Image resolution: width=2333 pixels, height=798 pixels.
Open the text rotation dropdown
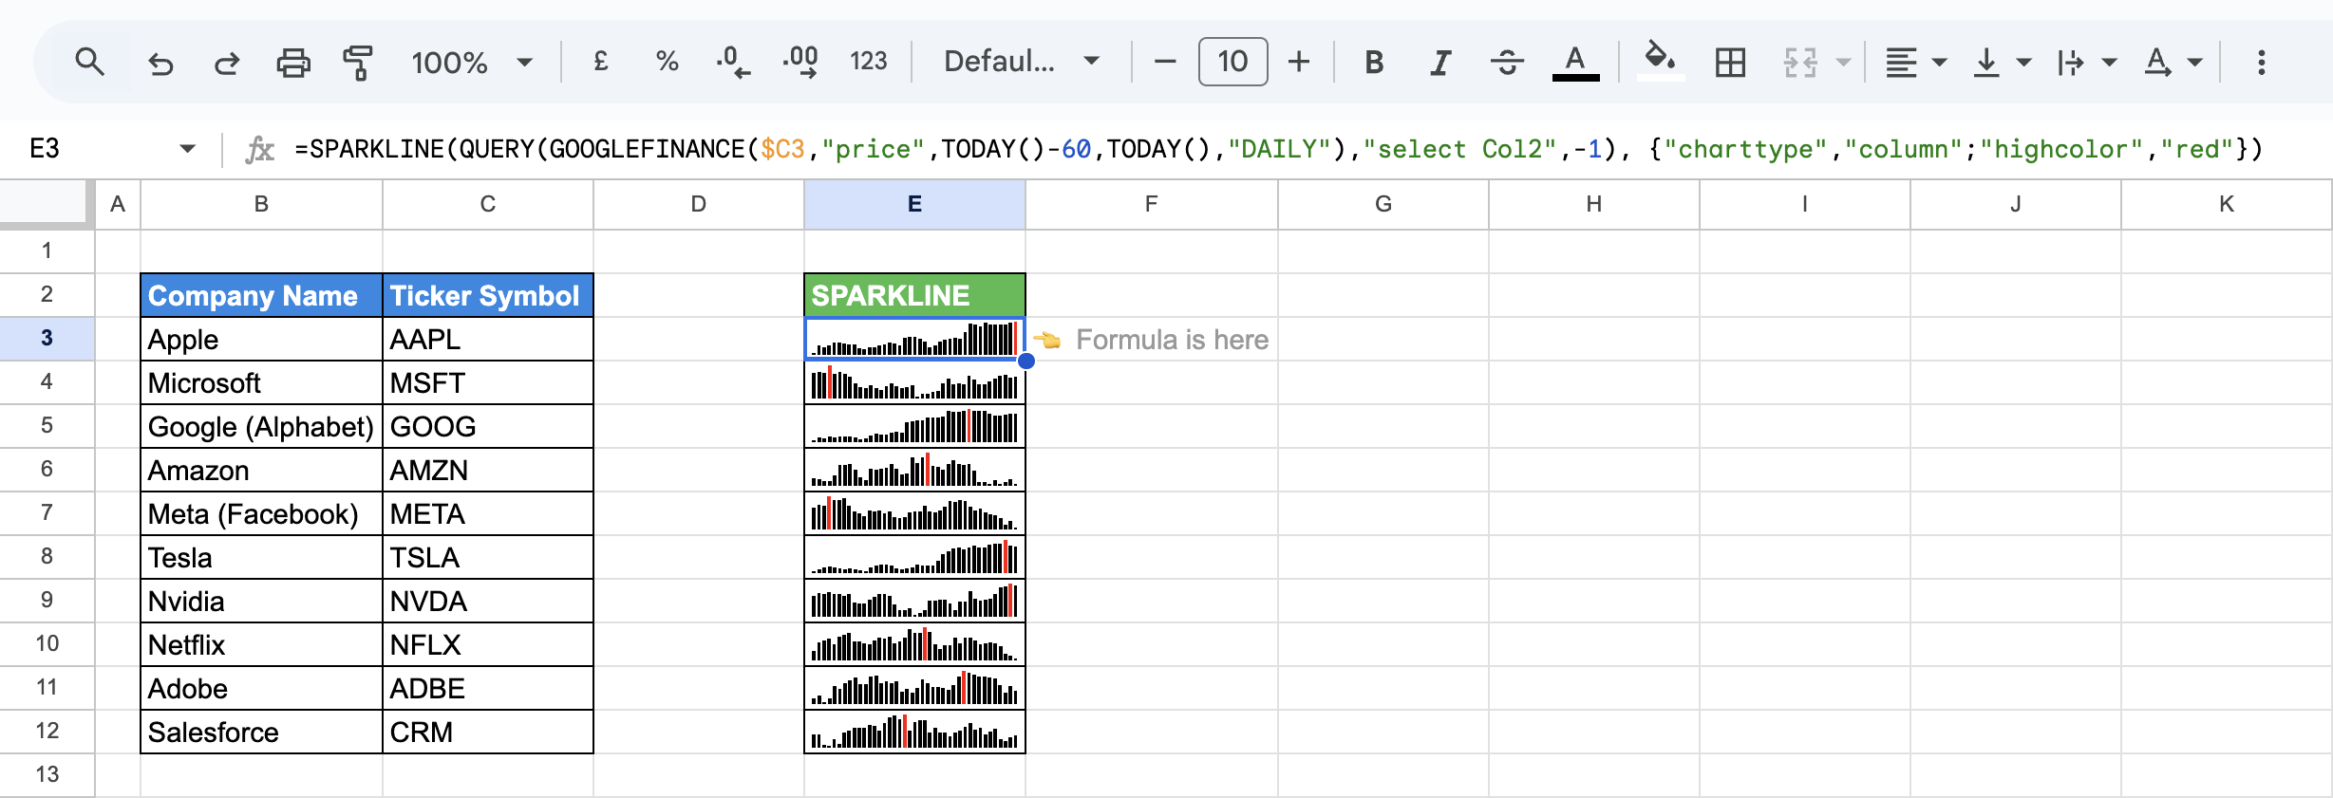coord(2173,63)
